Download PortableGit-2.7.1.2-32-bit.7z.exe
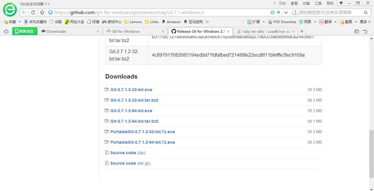 tap(143, 132)
